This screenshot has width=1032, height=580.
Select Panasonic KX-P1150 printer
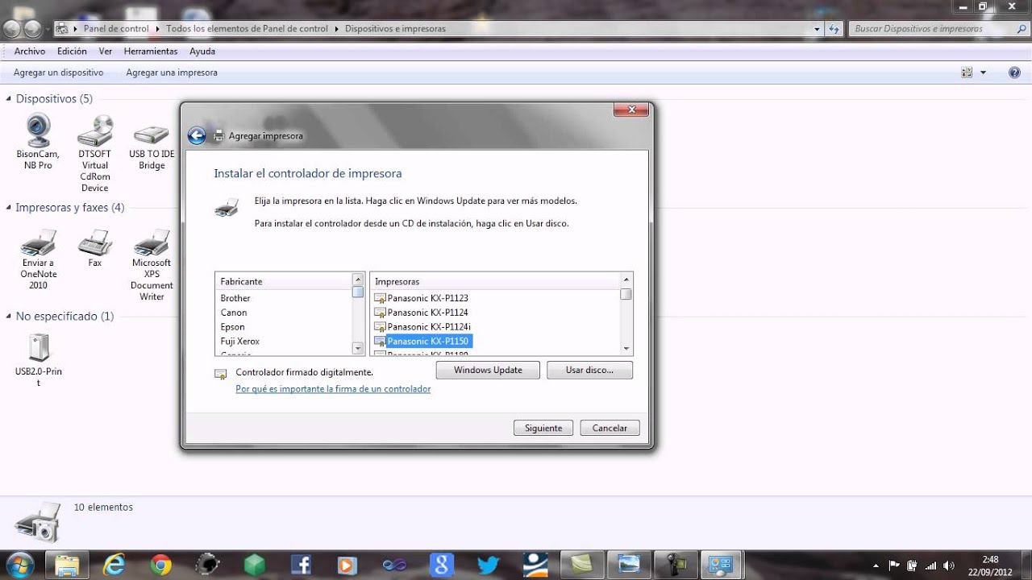coord(422,342)
